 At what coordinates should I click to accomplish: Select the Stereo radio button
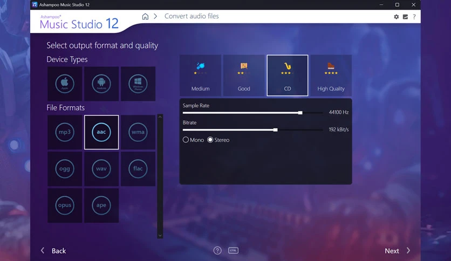point(218,140)
